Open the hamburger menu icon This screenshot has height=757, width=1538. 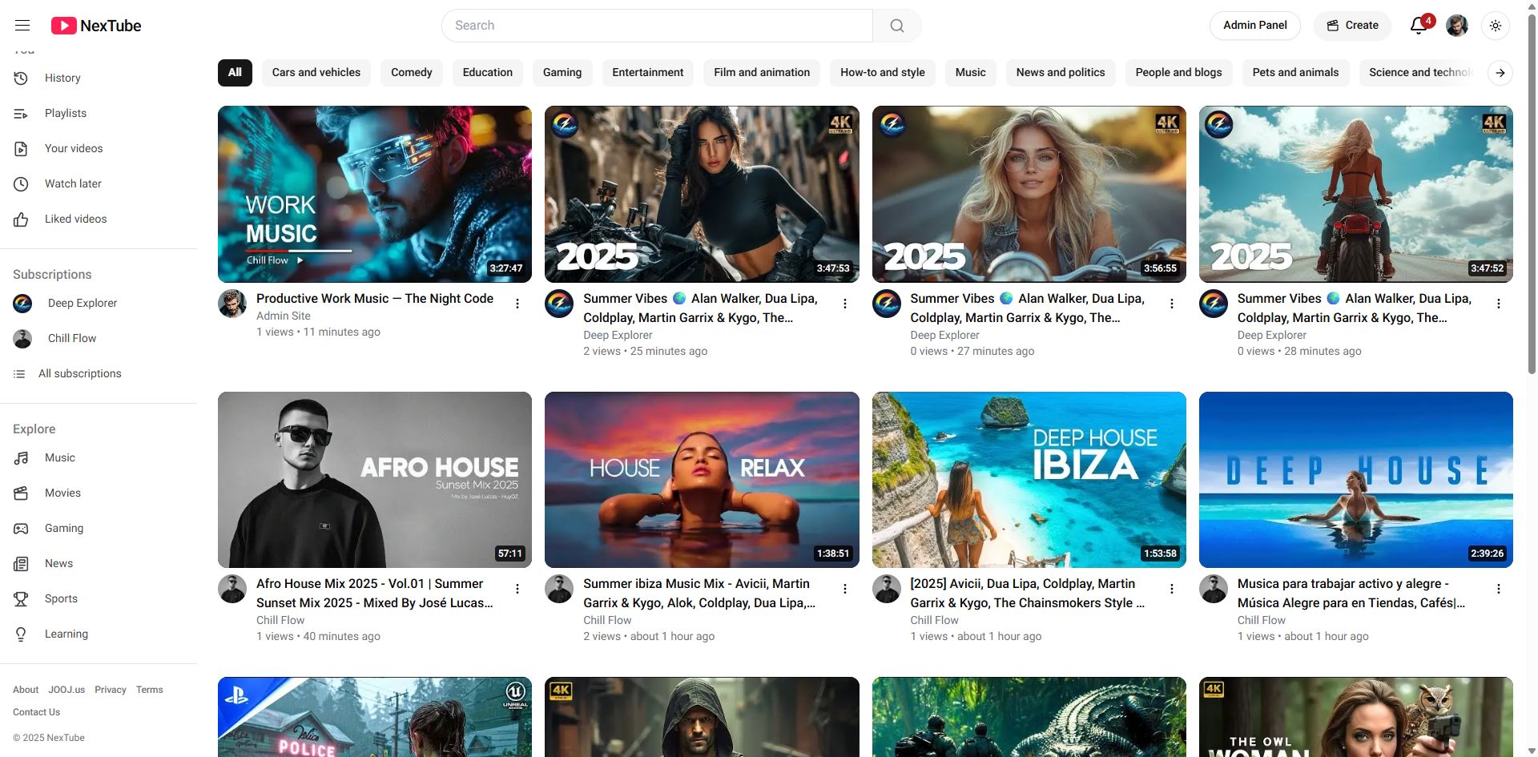click(x=22, y=26)
